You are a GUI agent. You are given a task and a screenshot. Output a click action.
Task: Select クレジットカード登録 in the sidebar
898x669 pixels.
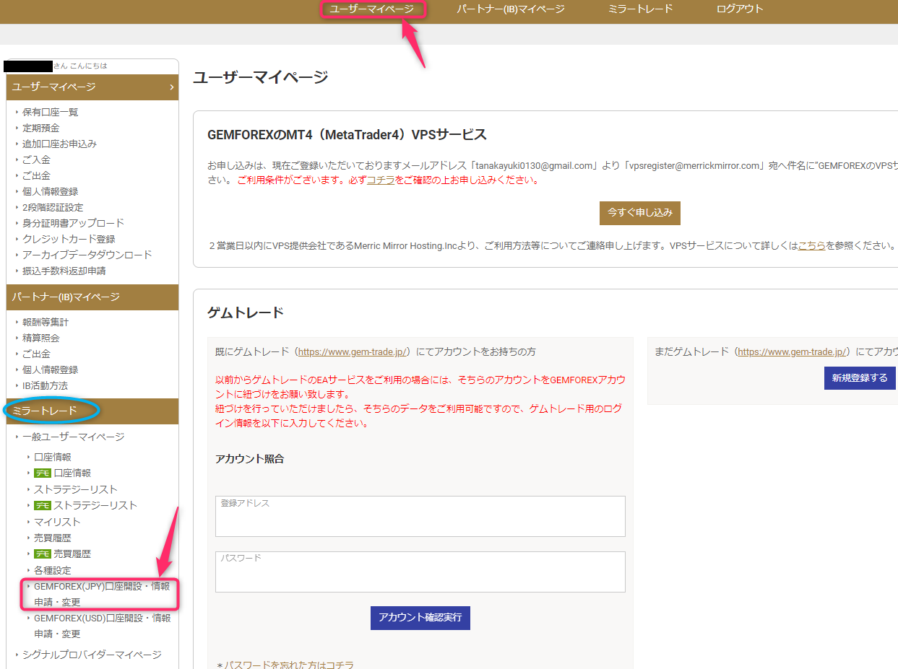(x=69, y=239)
